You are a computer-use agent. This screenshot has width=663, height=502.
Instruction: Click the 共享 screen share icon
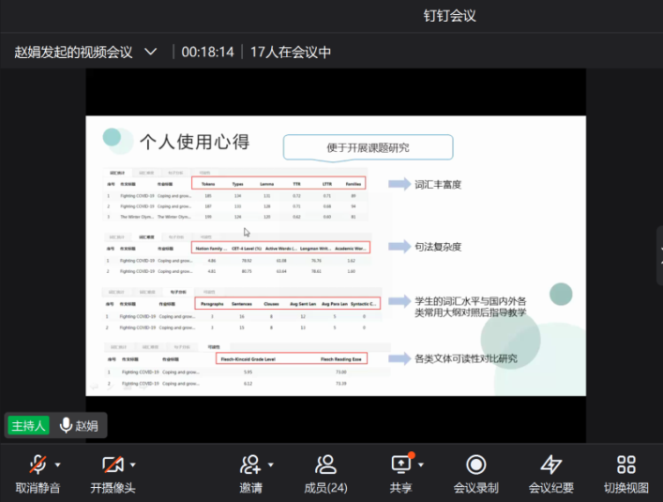click(400, 465)
